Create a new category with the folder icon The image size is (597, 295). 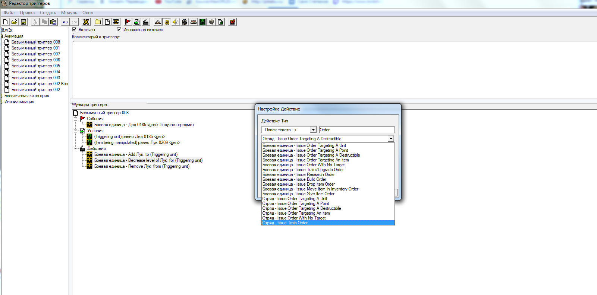[98, 22]
